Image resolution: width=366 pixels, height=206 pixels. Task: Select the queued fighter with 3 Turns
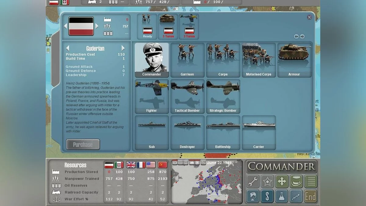pyautogui.click(x=189, y=26)
